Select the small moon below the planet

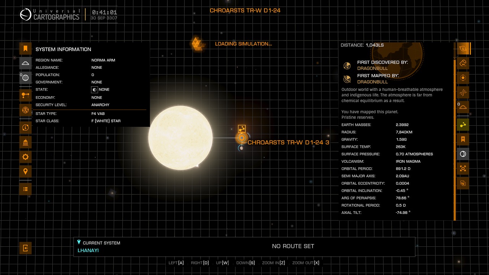click(x=241, y=148)
